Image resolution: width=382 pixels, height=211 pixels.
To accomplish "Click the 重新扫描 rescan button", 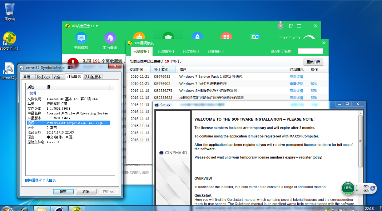I will pyautogui.click(x=313, y=62).
